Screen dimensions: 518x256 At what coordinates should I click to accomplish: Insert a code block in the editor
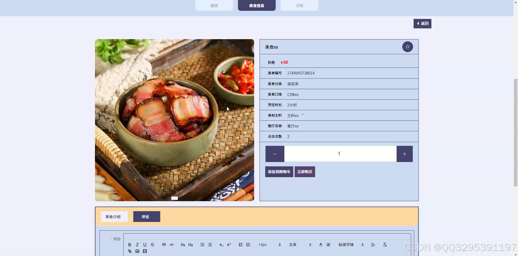pos(172,245)
